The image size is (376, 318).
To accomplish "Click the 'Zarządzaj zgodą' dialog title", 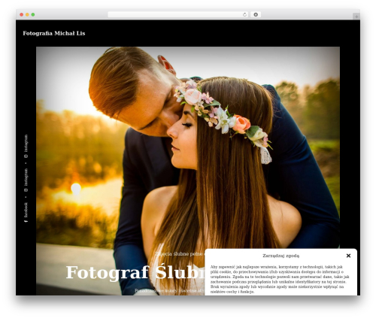I will [x=280, y=256].
